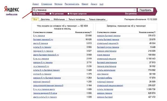Viewport: 167px width, 101px height.
Task: Click the Яндекс logo
Action: 12,9
